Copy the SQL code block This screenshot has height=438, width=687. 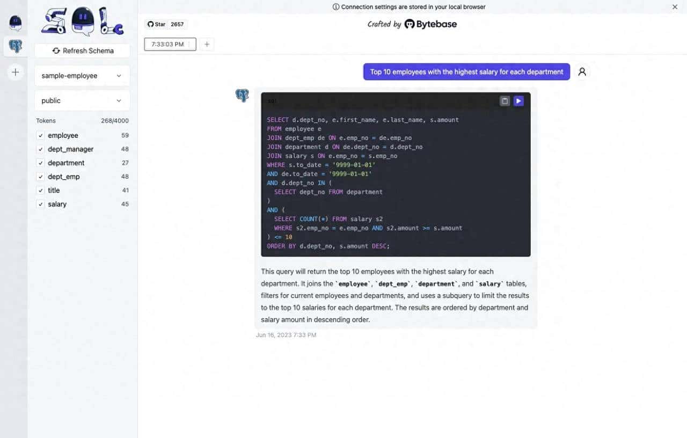coord(505,101)
